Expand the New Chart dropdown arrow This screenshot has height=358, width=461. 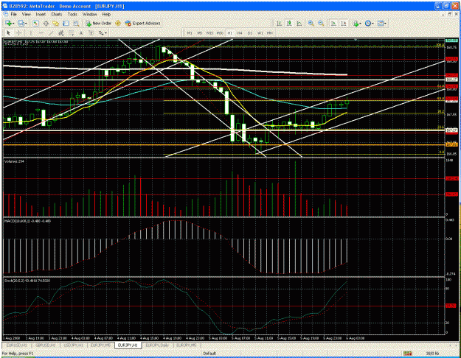[13, 23]
